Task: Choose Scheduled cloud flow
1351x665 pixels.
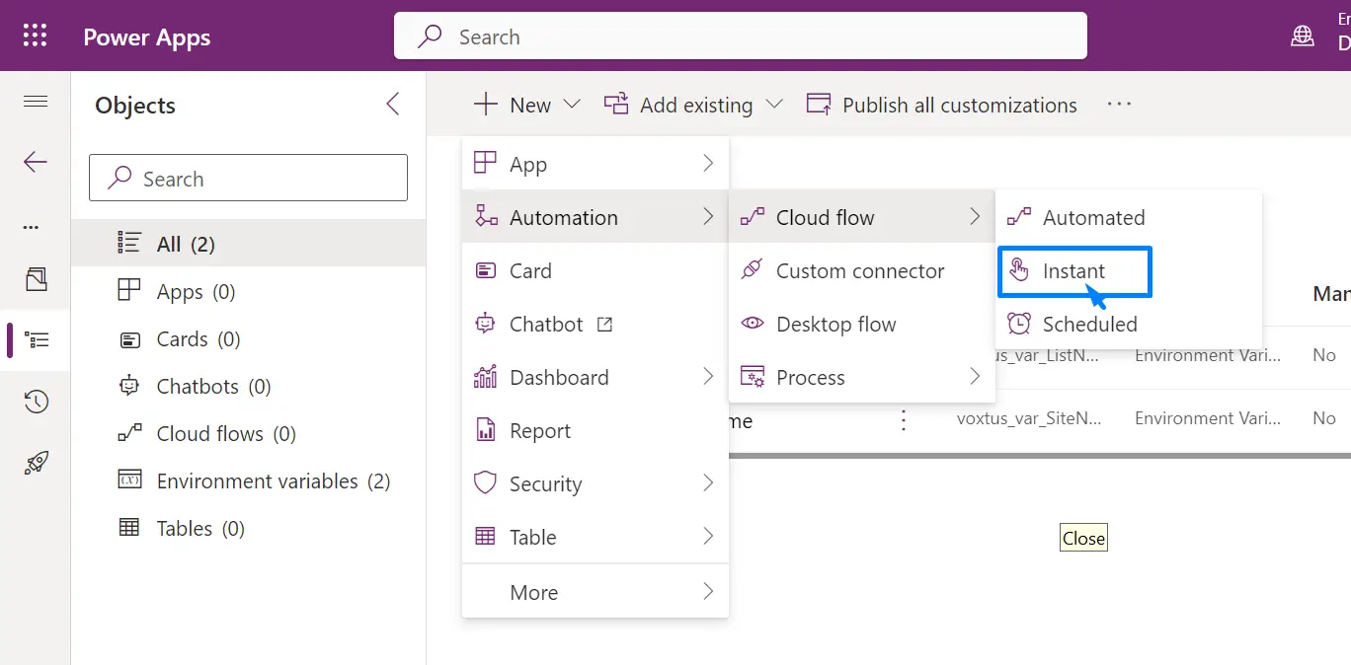Action: pos(1129,324)
